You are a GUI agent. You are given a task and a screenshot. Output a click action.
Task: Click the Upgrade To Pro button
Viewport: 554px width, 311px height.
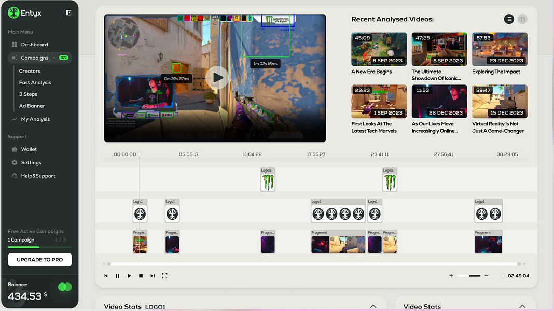click(x=39, y=260)
